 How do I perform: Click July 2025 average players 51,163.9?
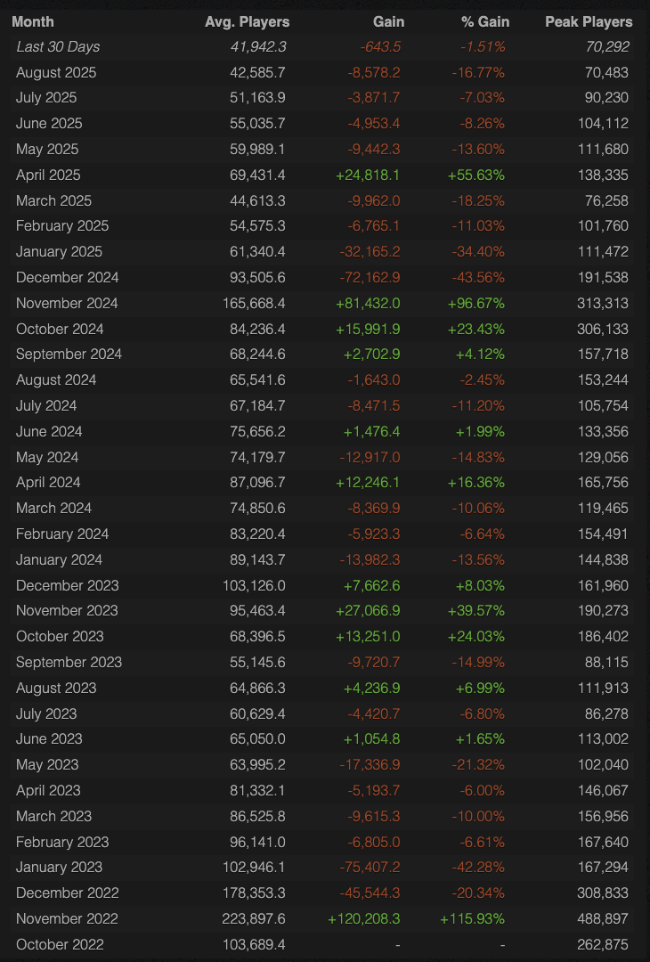coord(257,98)
